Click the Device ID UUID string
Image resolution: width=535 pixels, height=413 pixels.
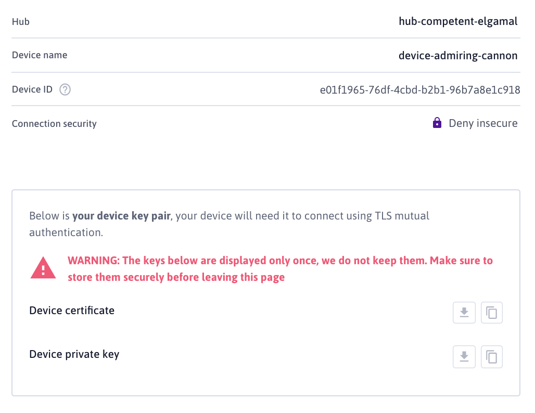(x=420, y=89)
